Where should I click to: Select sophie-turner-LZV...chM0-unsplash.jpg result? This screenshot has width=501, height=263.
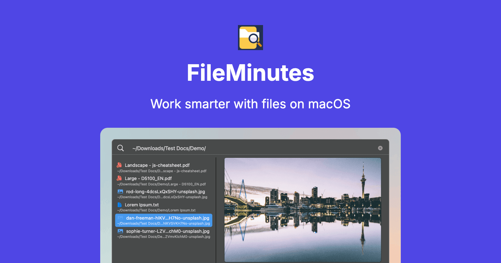coord(164,234)
